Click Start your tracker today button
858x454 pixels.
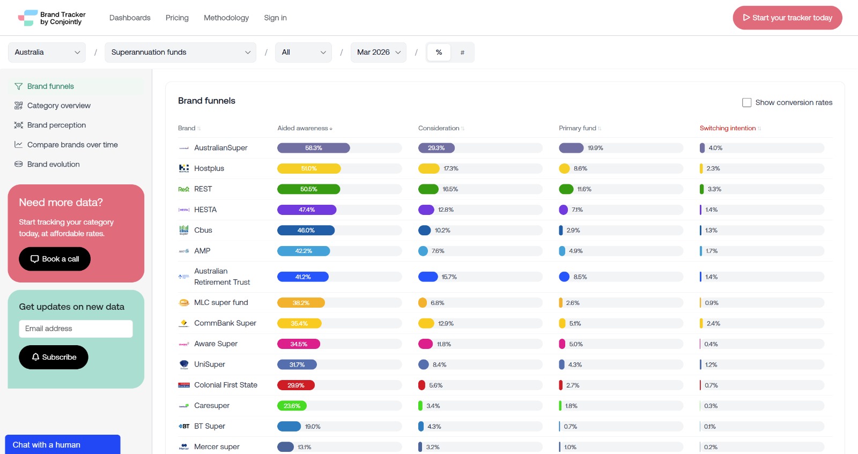click(x=787, y=18)
